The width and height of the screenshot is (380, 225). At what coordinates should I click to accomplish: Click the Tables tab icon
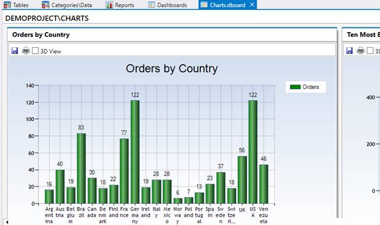click(7, 5)
